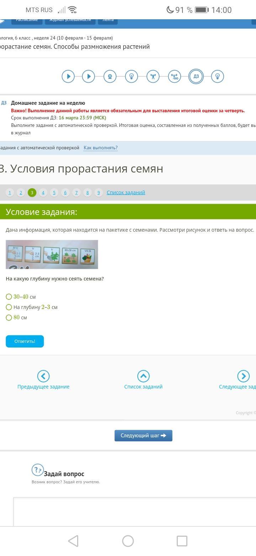Click the Следующий шаг button
Screen dimensions: 256x556
pos(143,436)
